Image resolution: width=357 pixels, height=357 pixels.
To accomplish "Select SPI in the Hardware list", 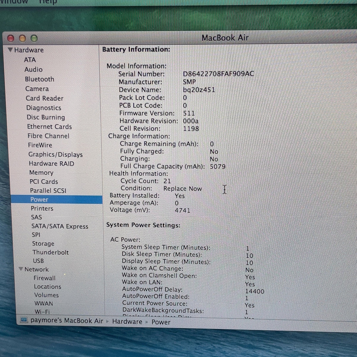I will [36, 235].
